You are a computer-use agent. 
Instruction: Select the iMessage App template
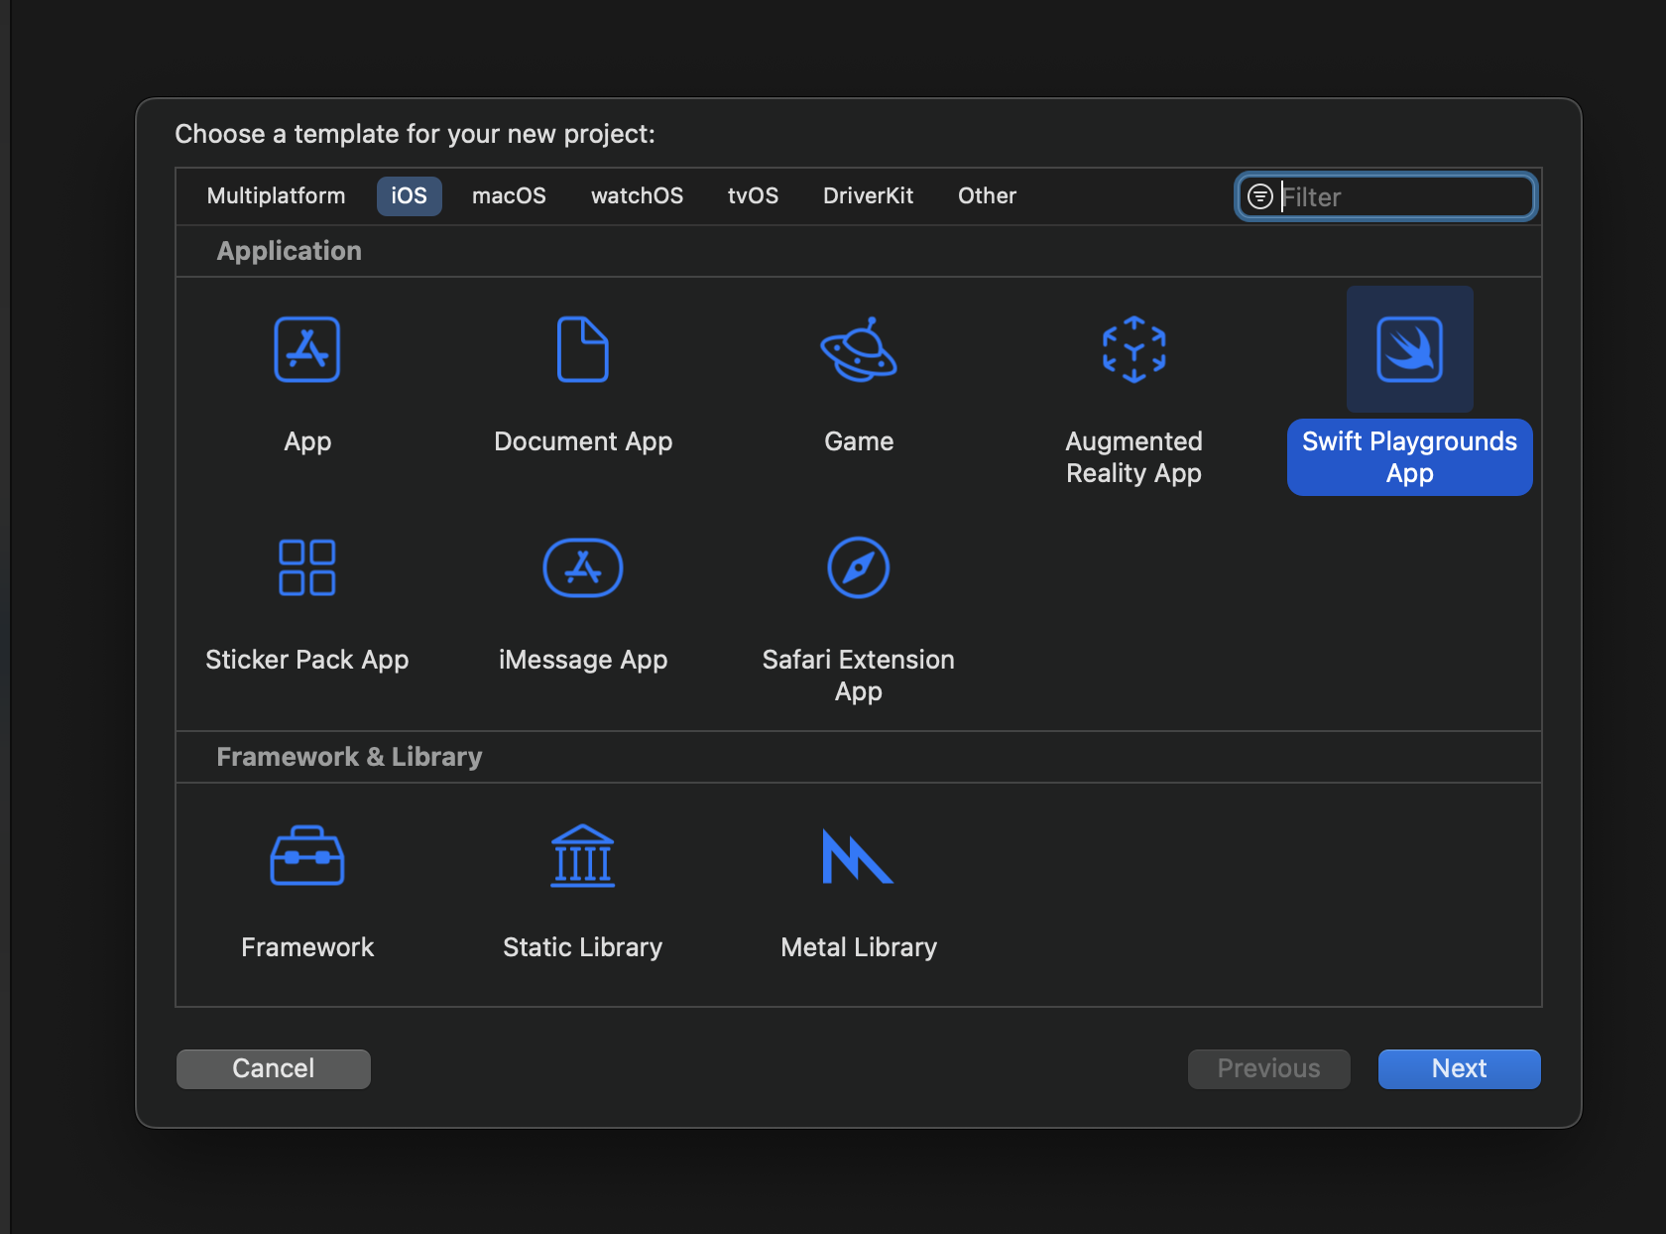pyautogui.click(x=582, y=568)
